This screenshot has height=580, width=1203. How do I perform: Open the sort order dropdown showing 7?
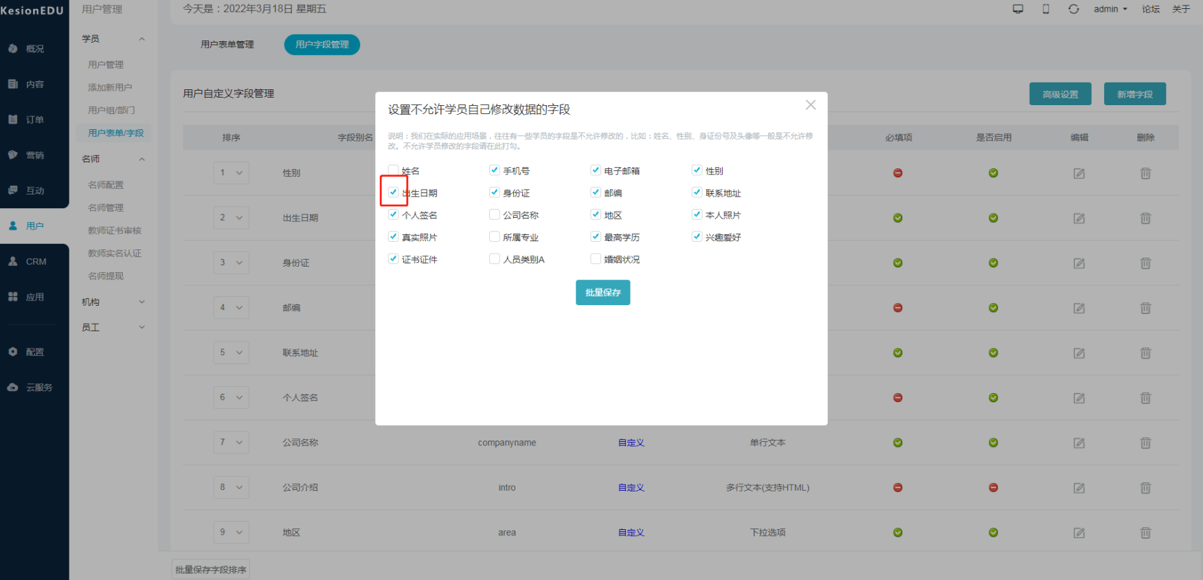coord(231,443)
